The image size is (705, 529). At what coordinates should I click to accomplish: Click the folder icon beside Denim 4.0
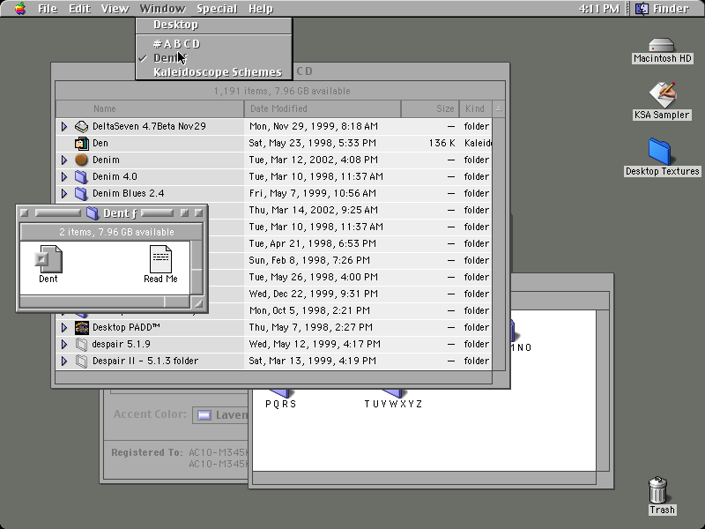[81, 176]
